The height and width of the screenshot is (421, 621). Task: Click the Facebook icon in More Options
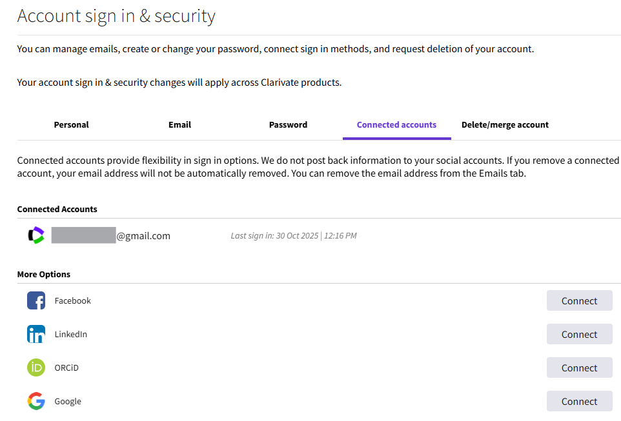(37, 300)
